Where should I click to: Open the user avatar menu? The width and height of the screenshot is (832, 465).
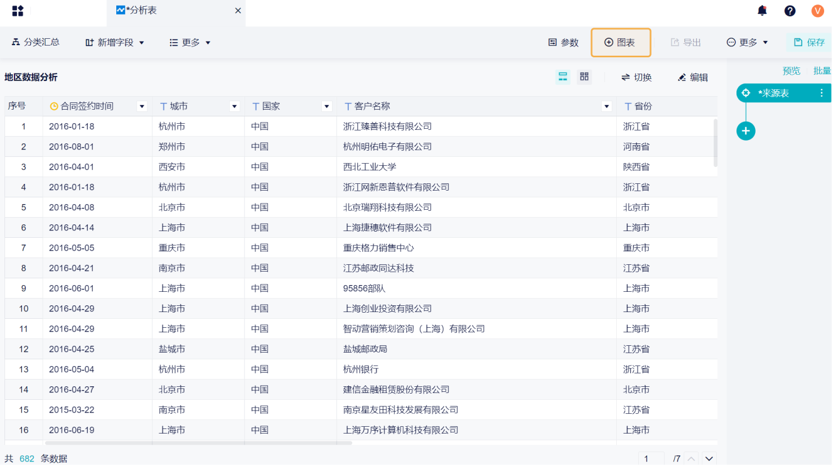click(x=817, y=11)
